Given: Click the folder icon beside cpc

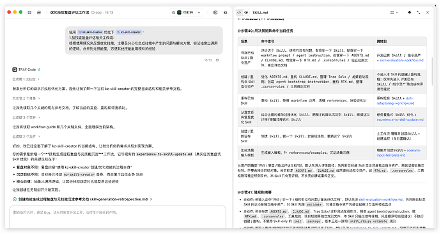Looking at the screenshot, I should click(x=93, y=13).
